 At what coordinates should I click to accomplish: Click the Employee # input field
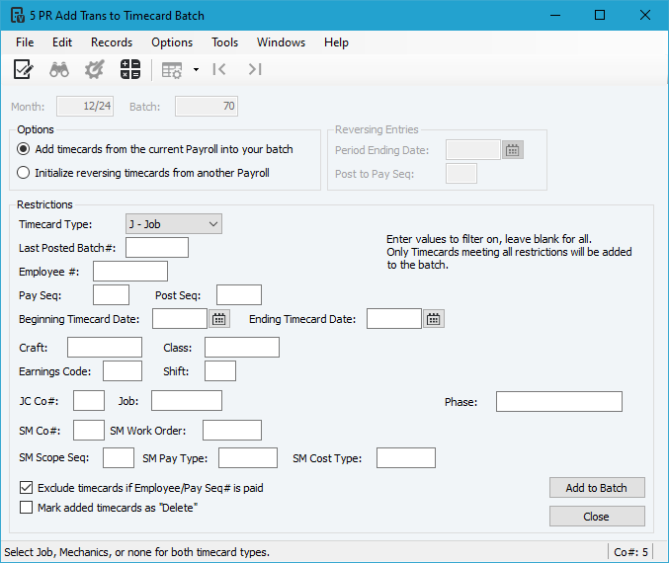tap(130, 272)
